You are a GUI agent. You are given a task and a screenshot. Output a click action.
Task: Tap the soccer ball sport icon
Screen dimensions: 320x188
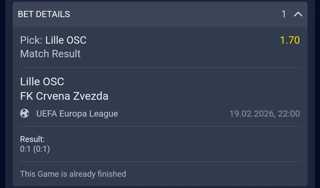[x=25, y=113]
